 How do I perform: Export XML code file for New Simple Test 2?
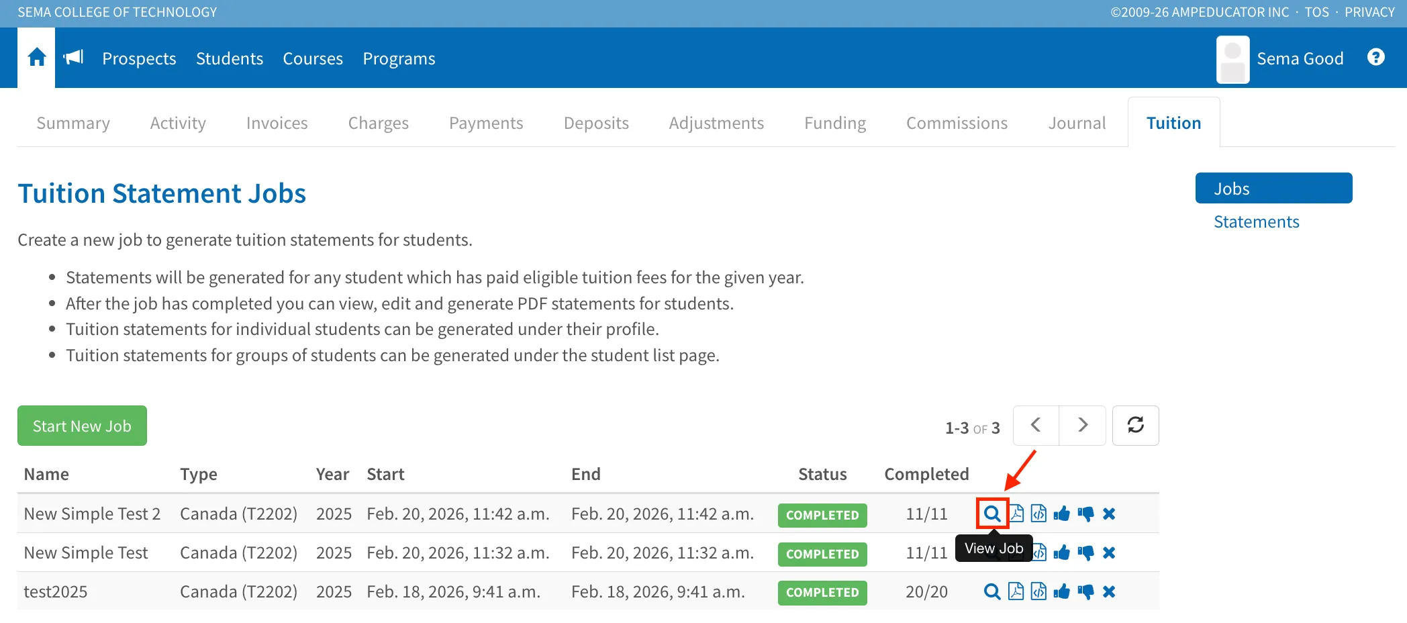click(x=1038, y=514)
